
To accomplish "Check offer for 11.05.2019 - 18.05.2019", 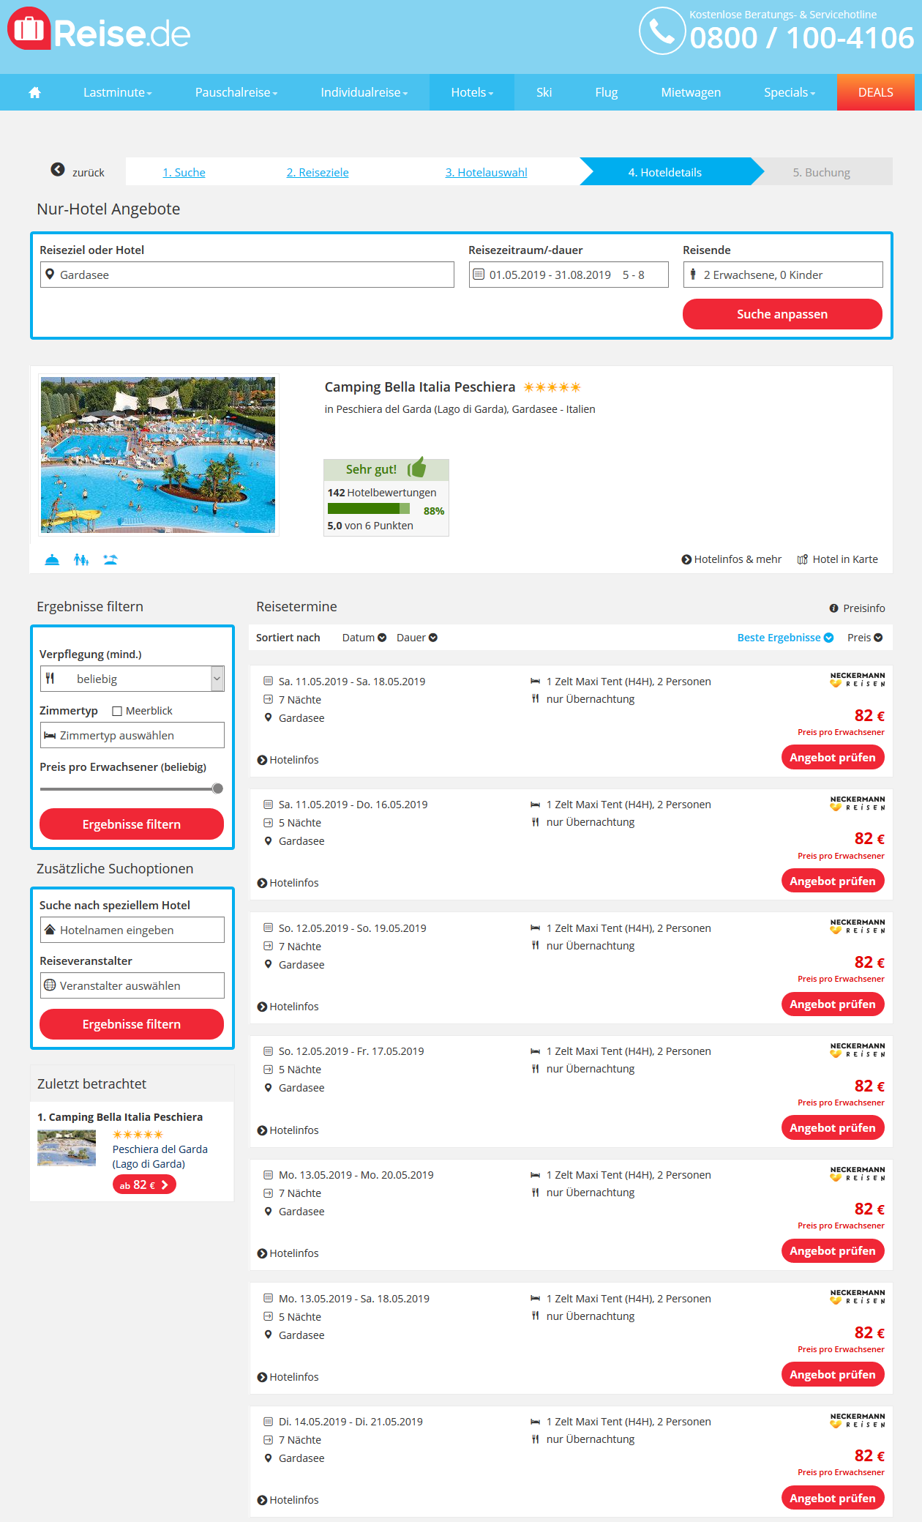I will tap(833, 757).
